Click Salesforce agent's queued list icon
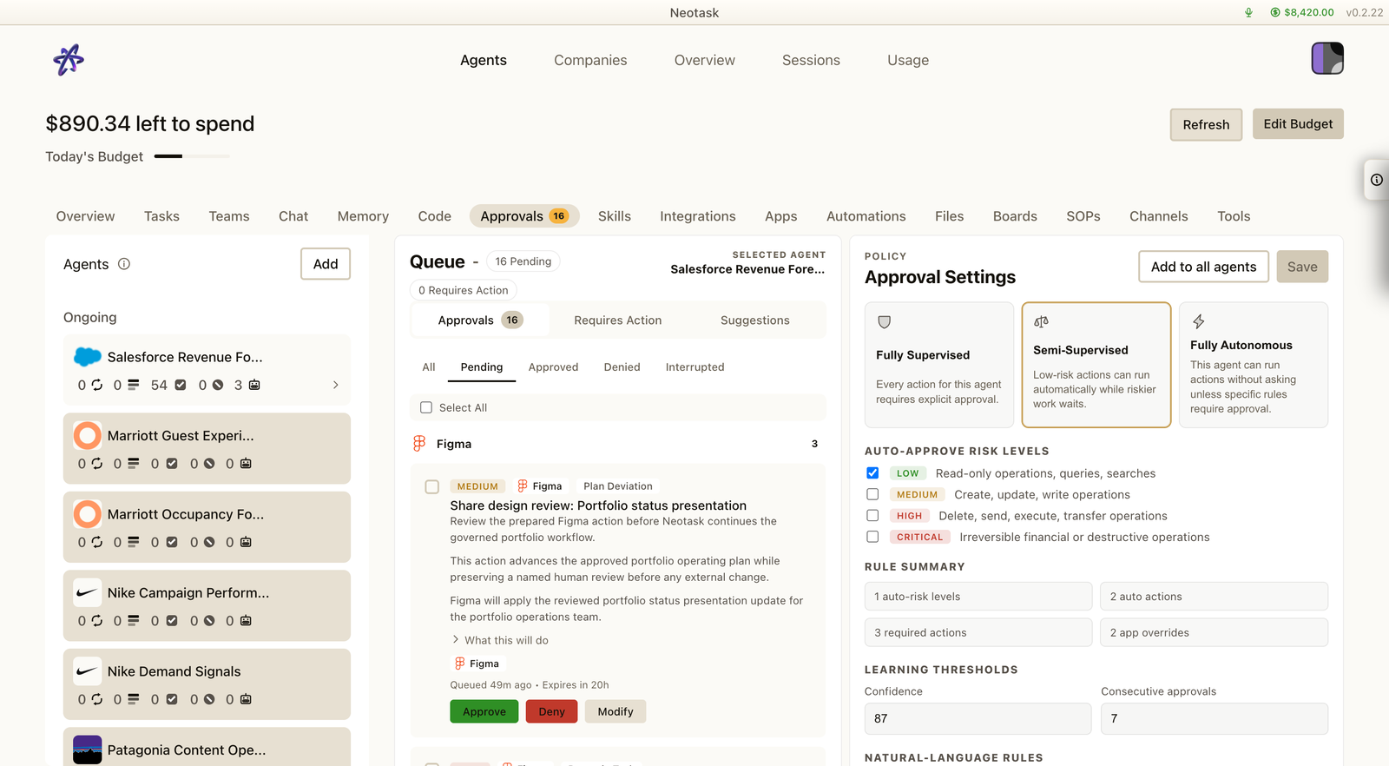 click(x=133, y=385)
